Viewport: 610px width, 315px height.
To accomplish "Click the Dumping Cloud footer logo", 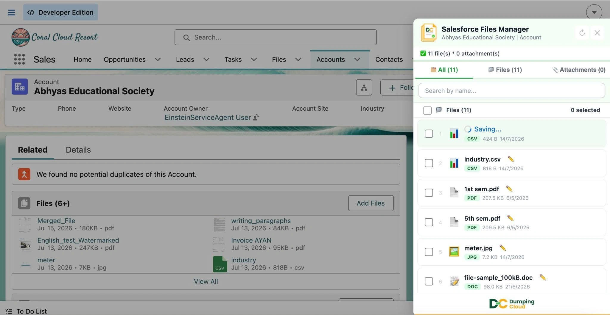I will click(512, 304).
